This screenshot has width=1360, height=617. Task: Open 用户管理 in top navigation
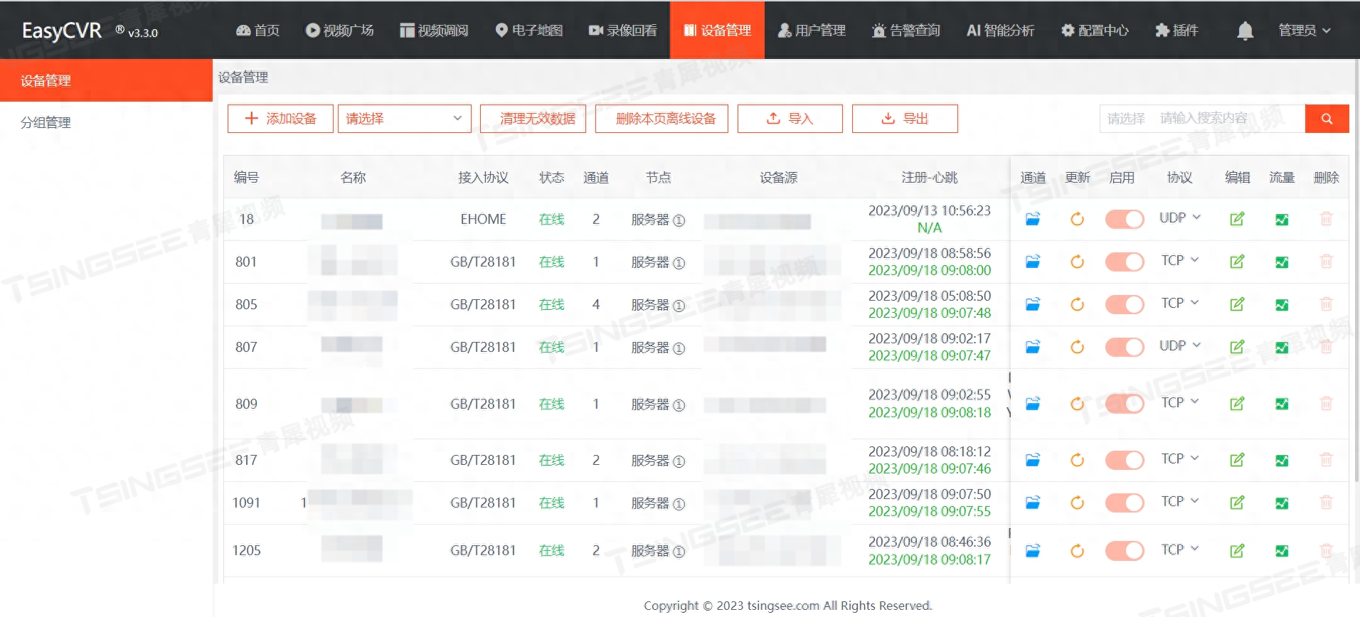click(x=812, y=31)
